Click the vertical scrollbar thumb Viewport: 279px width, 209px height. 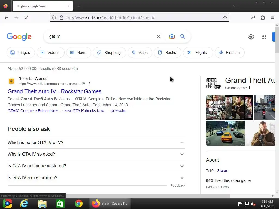tap(277, 40)
